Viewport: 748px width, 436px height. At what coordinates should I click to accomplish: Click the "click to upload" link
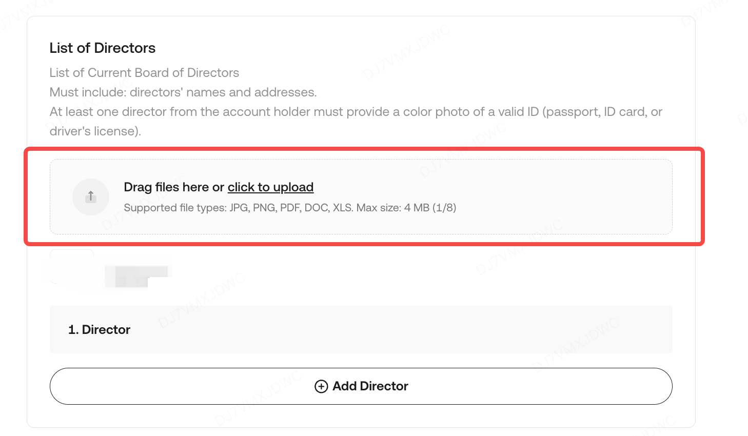[x=270, y=187]
